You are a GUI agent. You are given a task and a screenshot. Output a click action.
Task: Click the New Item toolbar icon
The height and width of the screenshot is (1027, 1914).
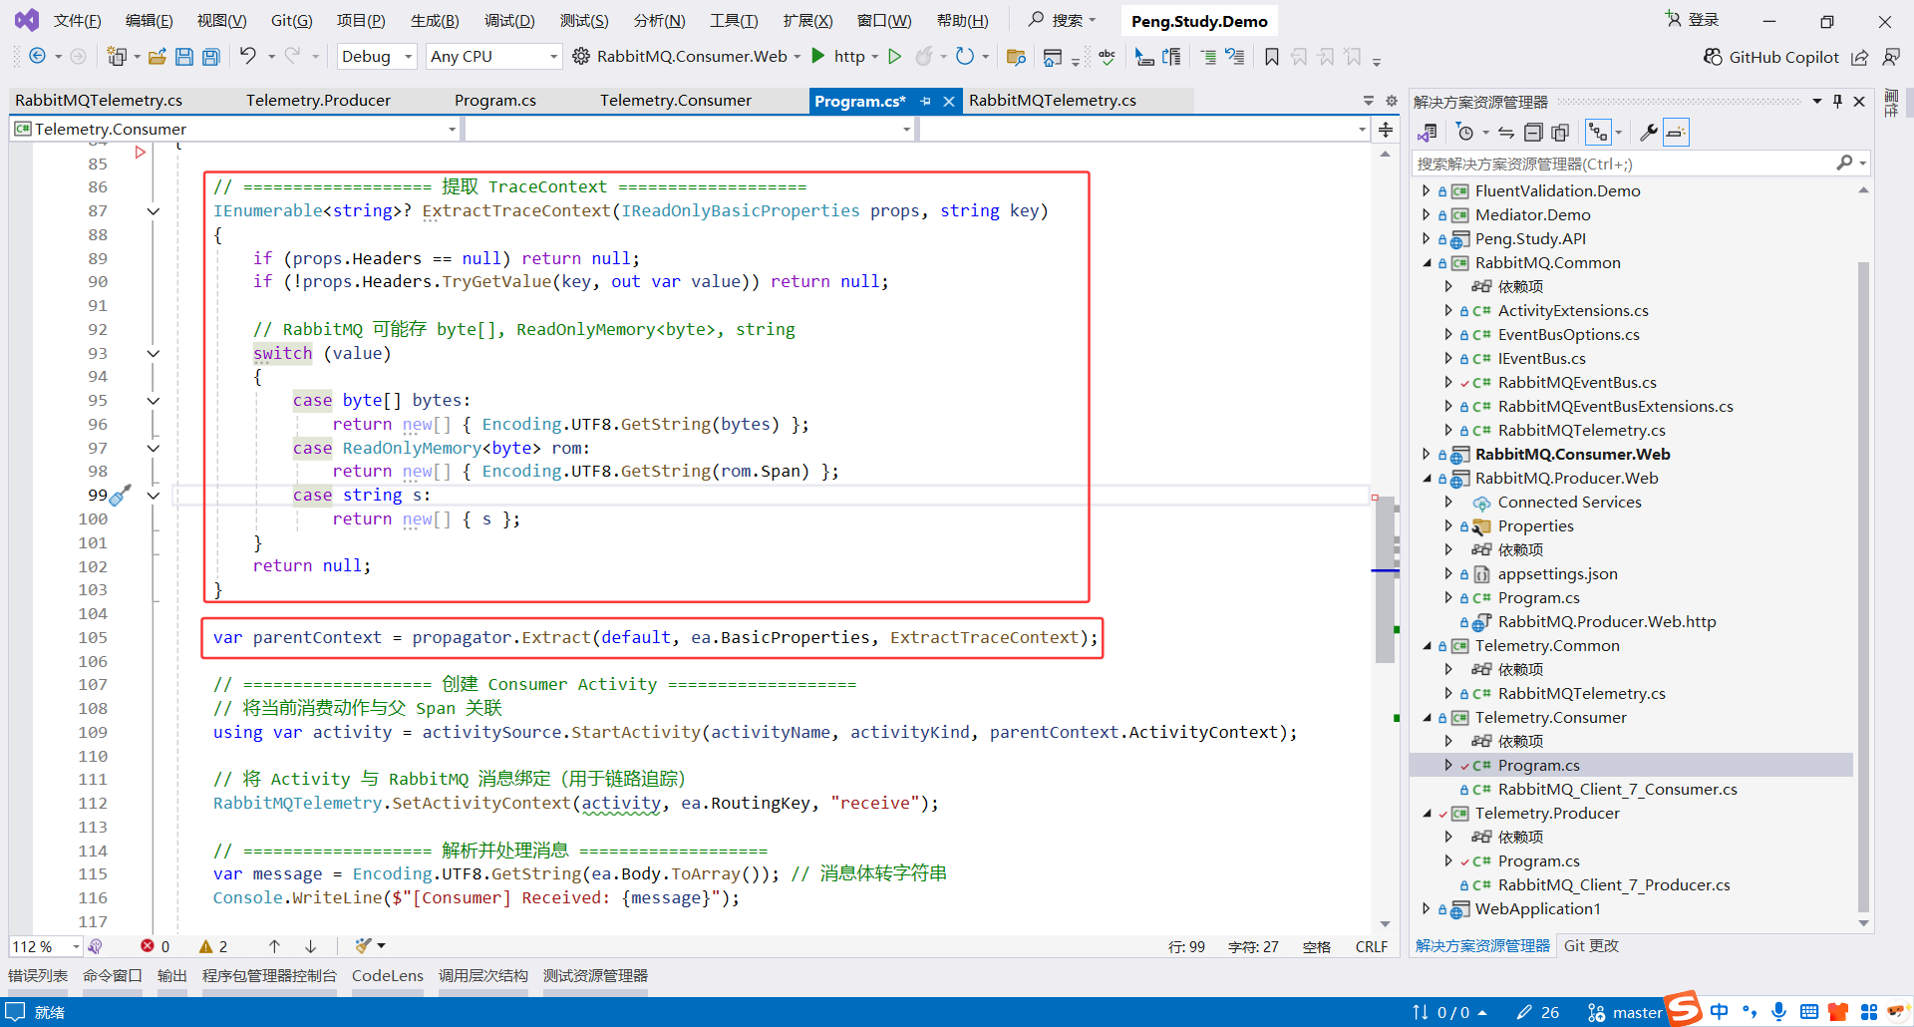[x=117, y=57]
